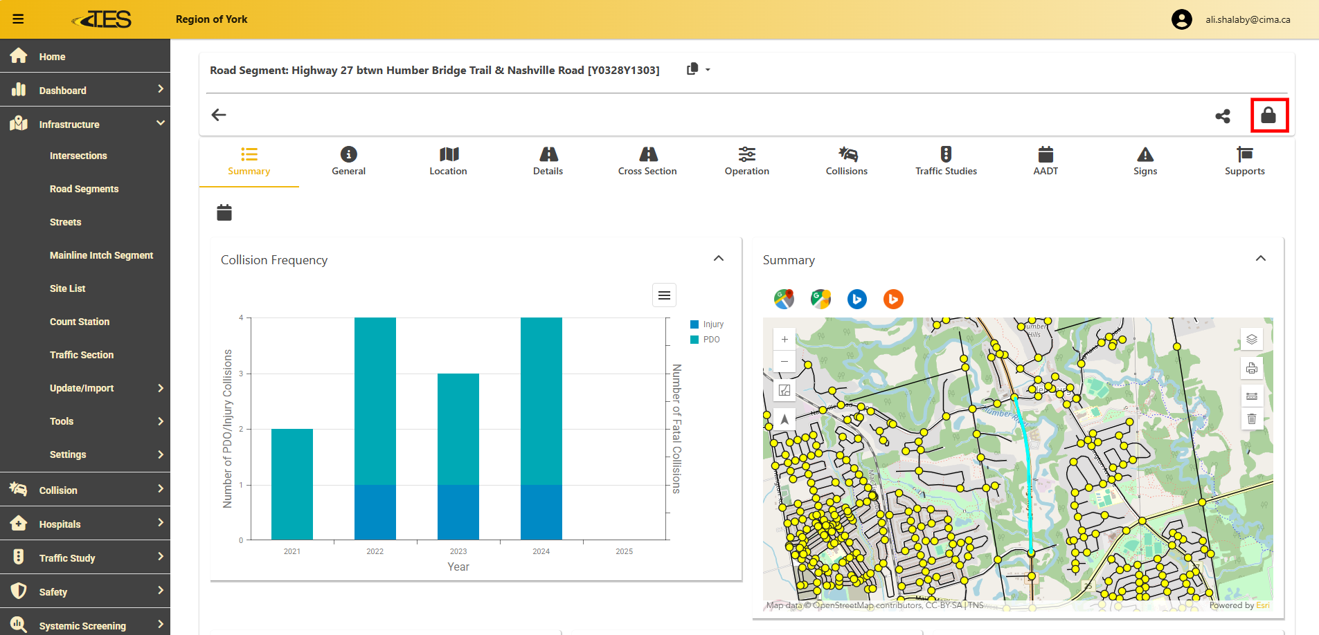Open the date range calendar icon
Screen dimensions: 1319x635
224,212
